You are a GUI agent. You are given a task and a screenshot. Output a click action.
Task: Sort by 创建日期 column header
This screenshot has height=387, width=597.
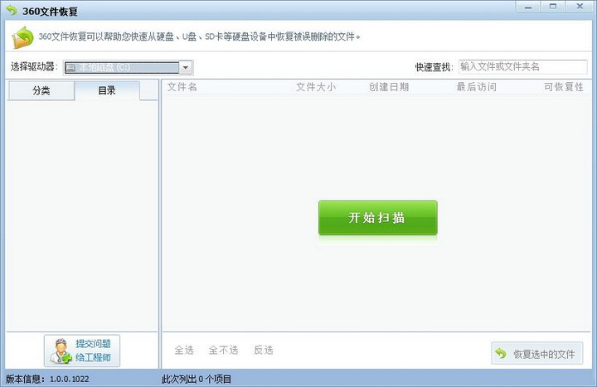(x=389, y=87)
